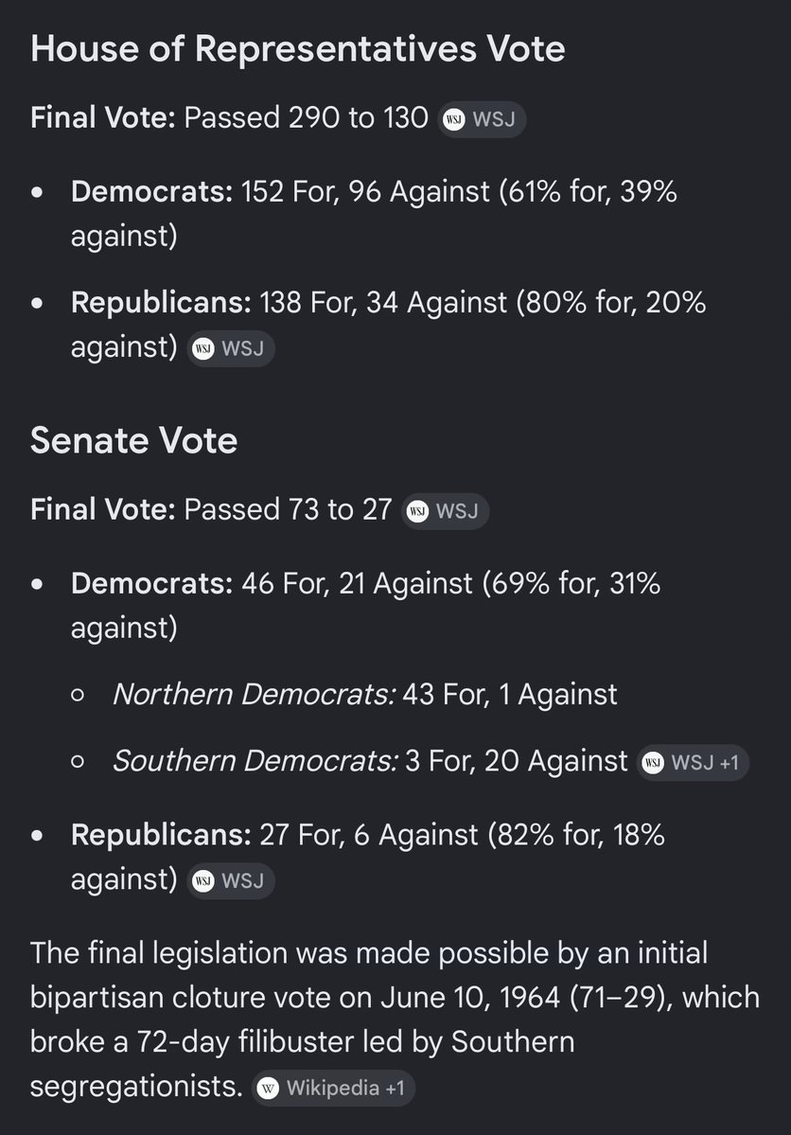Click bold 'Republicans:' label with 27 For
Screen dimensions: 791x1135
(161, 835)
